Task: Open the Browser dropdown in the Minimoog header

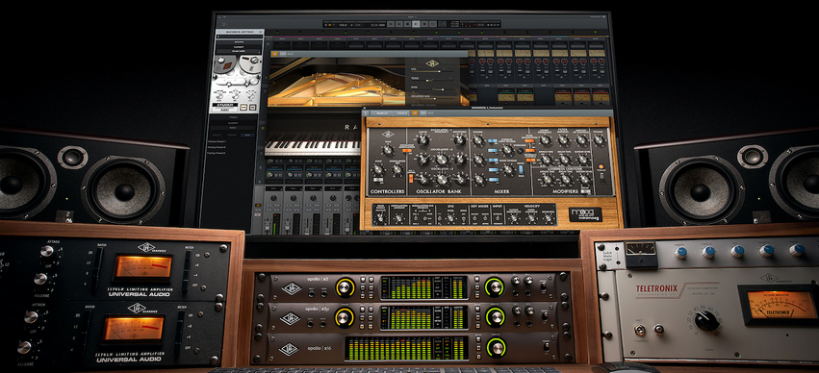Action: [x=382, y=112]
